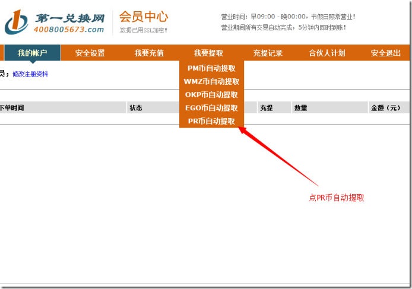Image resolution: width=412 pixels, height=289 pixels.
Task: Click the 4008005673.com site address under the logo
Action: tap(69, 30)
